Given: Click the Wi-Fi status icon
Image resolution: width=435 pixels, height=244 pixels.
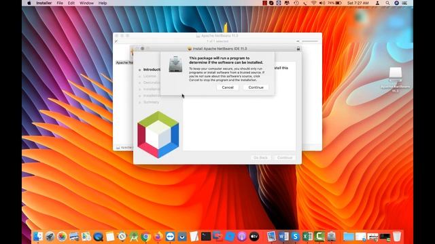Looking at the screenshot, I should [x=314, y=3].
